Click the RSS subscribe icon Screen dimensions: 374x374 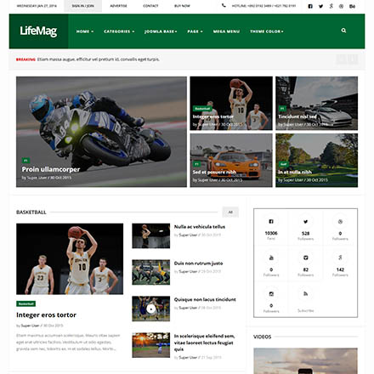click(305, 294)
